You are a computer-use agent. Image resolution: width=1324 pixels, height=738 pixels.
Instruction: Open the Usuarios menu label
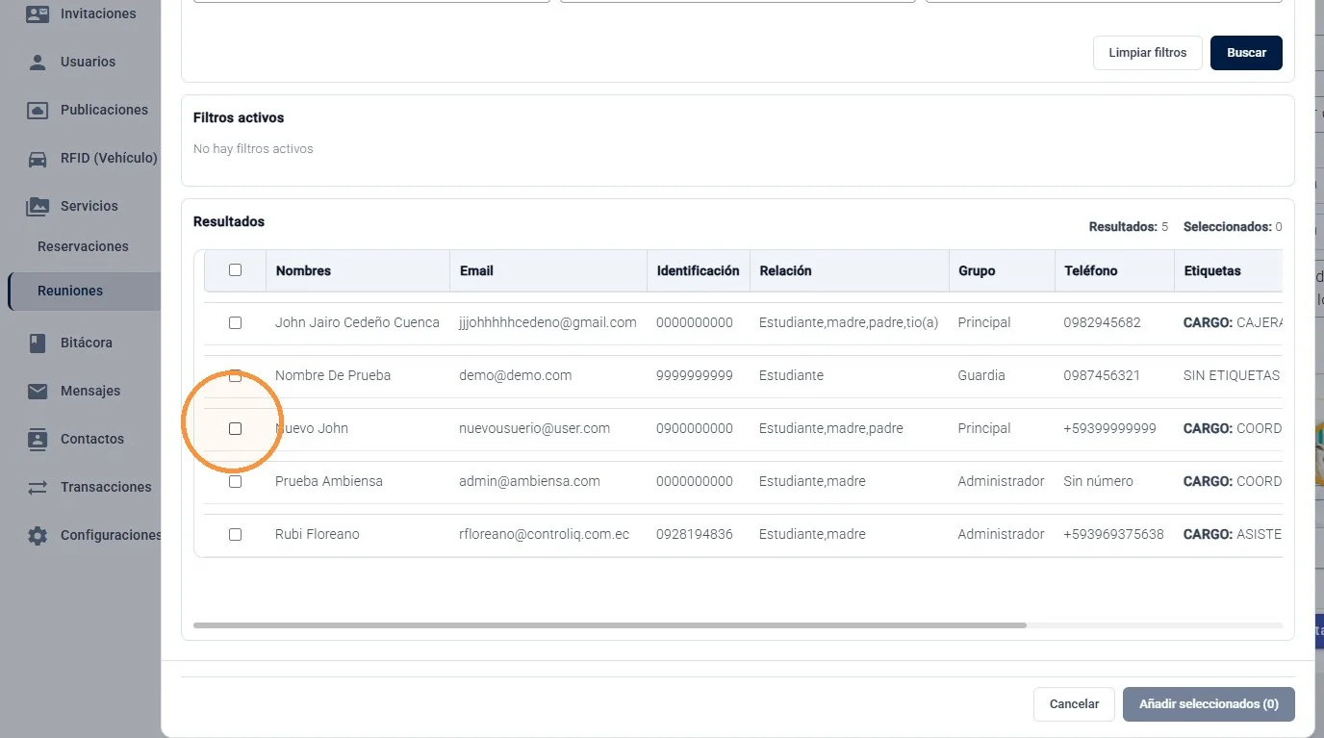(88, 62)
